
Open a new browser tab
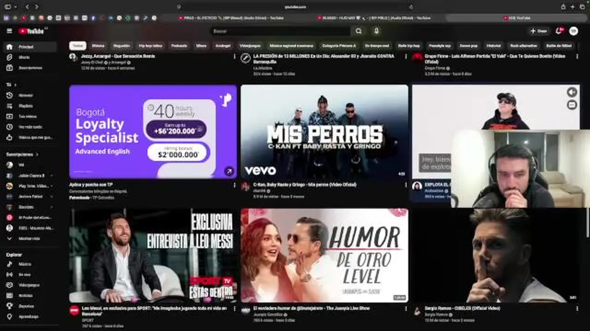tap(573, 7)
